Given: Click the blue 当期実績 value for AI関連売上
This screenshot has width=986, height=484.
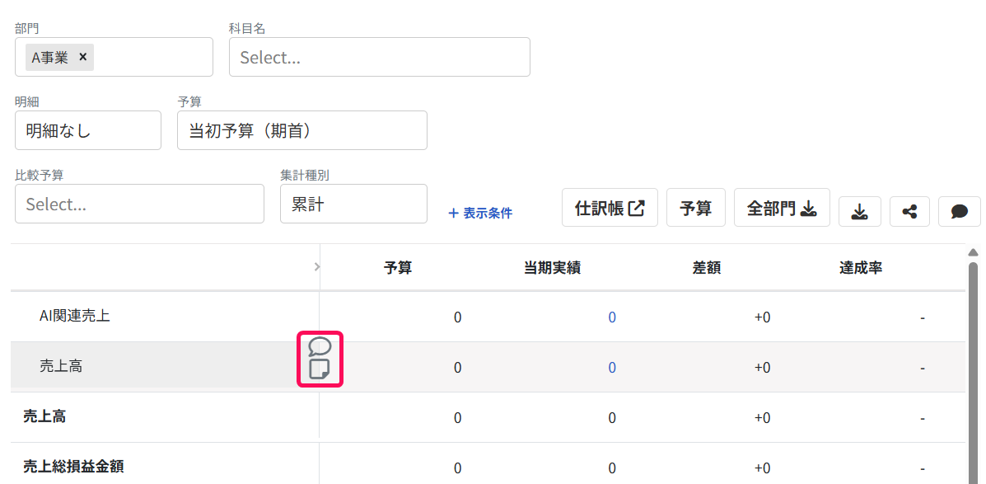Looking at the screenshot, I should point(612,317).
